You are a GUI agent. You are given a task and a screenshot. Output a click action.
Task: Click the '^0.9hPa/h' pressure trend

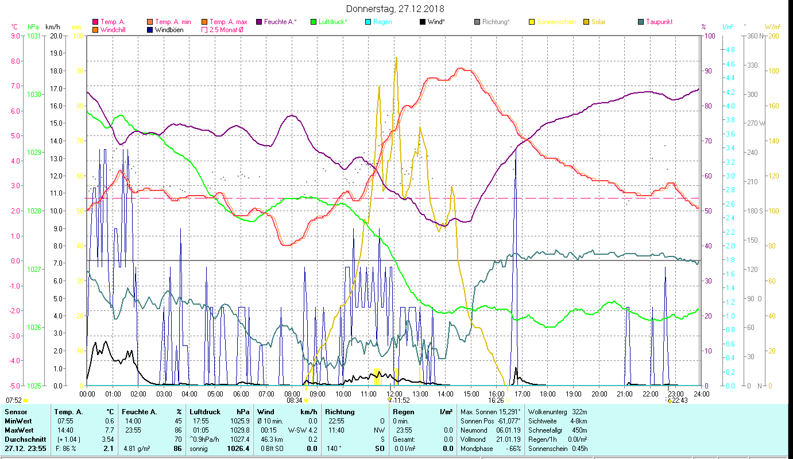point(206,439)
